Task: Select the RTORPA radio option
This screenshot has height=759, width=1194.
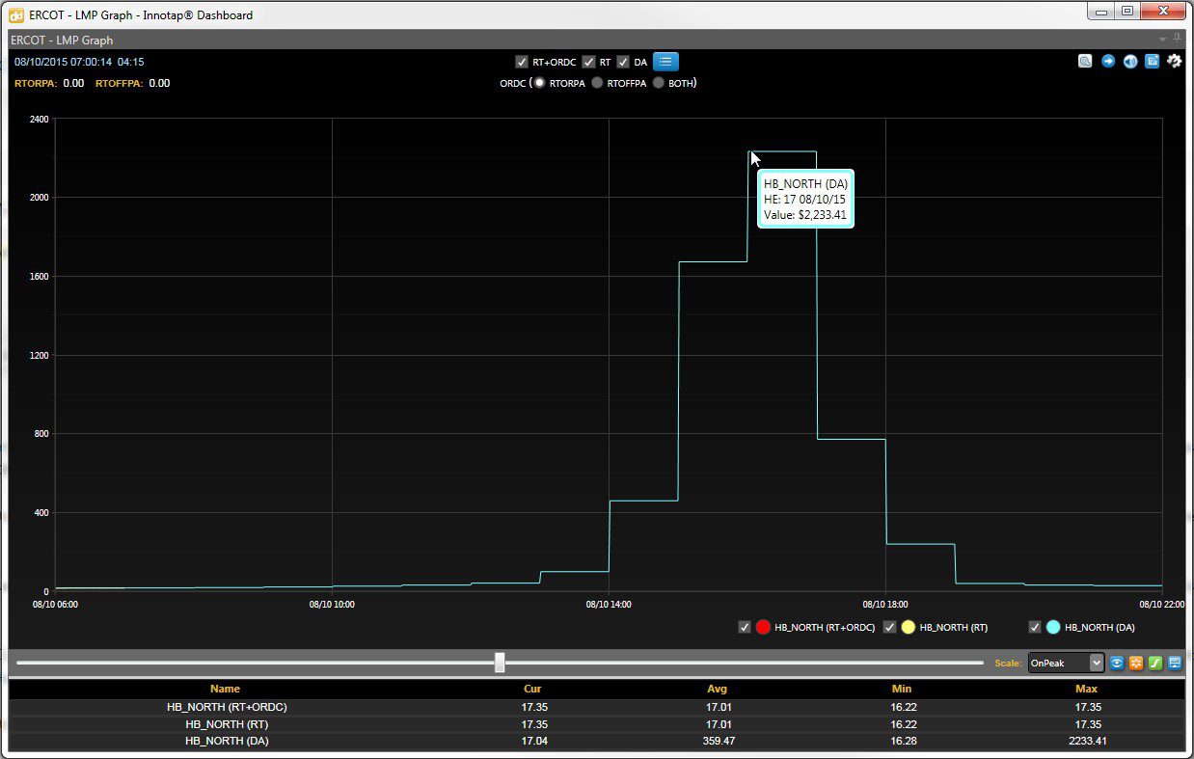Action: (x=540, y=83)
